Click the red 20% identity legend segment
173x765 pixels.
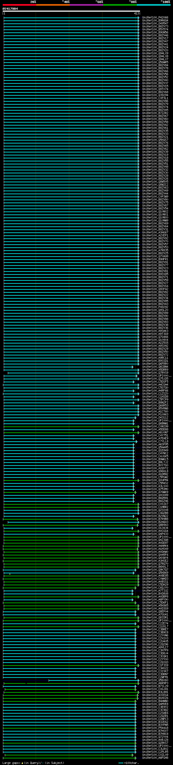(x=19, y=5)
